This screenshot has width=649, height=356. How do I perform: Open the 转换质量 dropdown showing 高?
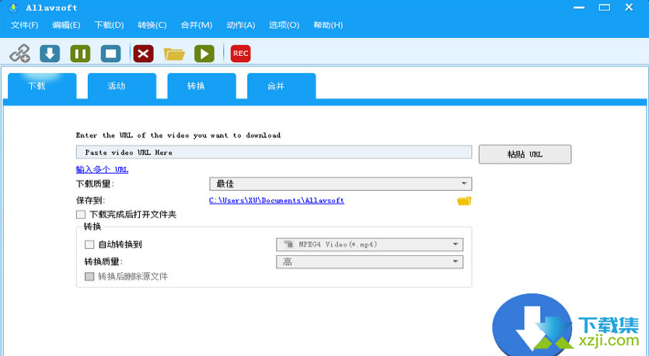[x=370, y=262]
